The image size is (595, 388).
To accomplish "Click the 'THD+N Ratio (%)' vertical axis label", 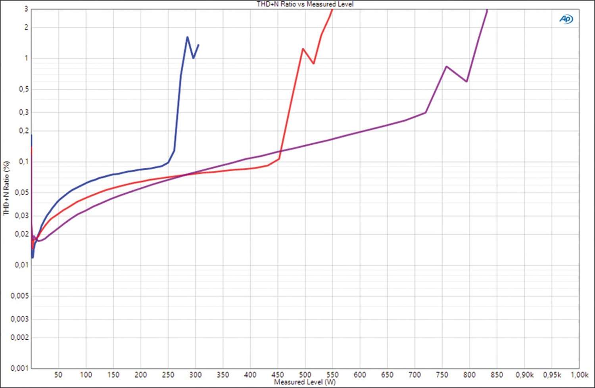I will pyautogui.click(x=6, y=188).
